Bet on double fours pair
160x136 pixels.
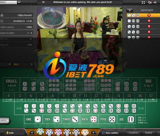118,86
